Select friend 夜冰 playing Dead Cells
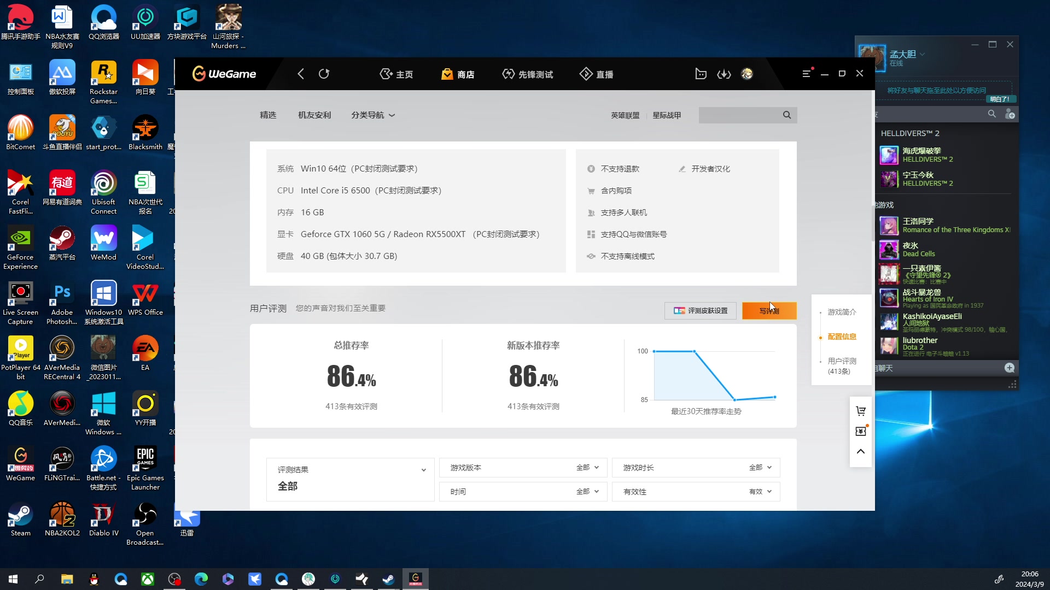 (x=946, y=250)
